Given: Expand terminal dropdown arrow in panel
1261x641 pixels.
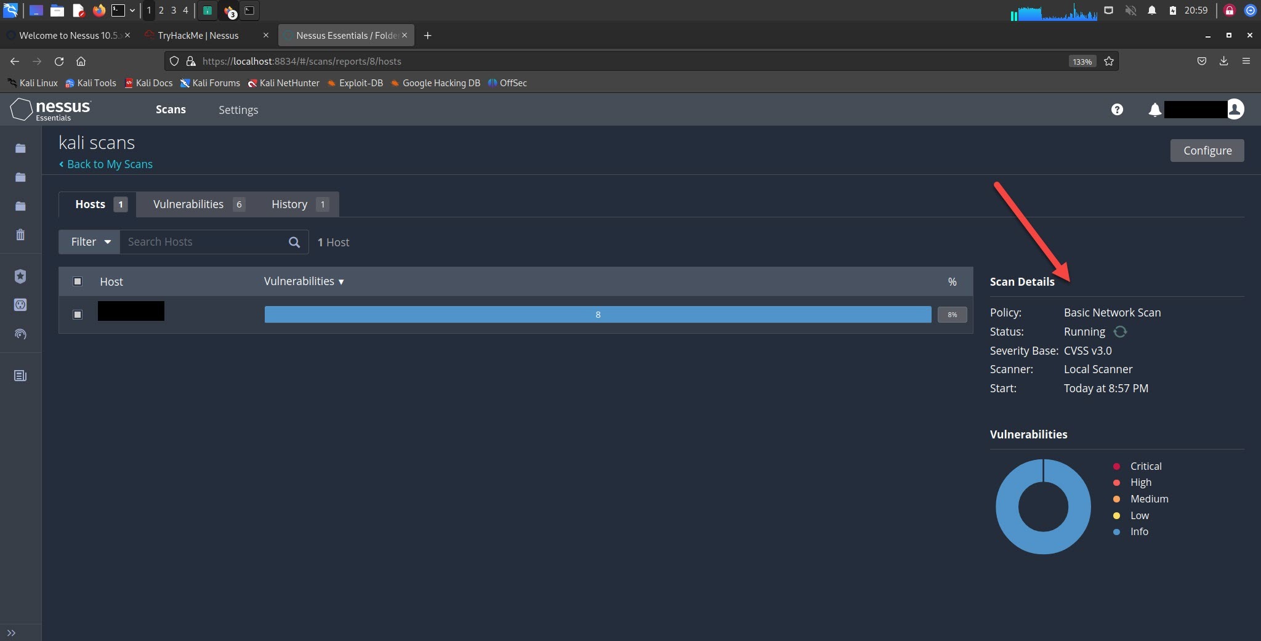Looking at the screenshot, I should tap(132, 10).
